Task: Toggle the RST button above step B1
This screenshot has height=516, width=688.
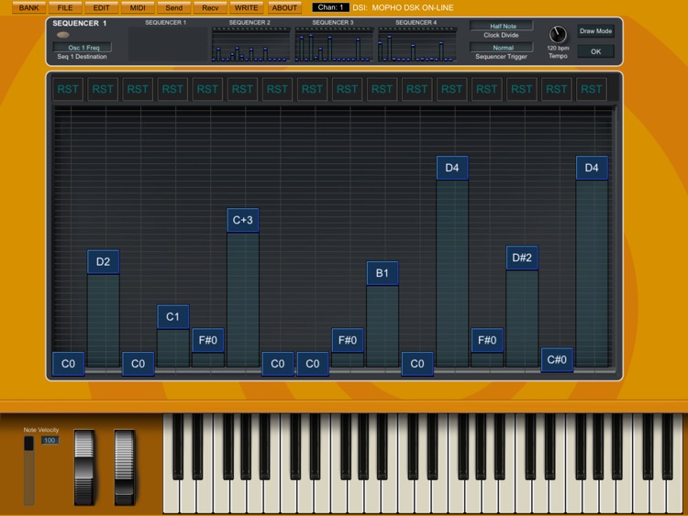Action: [x=382, y=90]
